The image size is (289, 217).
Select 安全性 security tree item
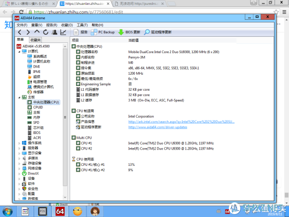point(30,189)
